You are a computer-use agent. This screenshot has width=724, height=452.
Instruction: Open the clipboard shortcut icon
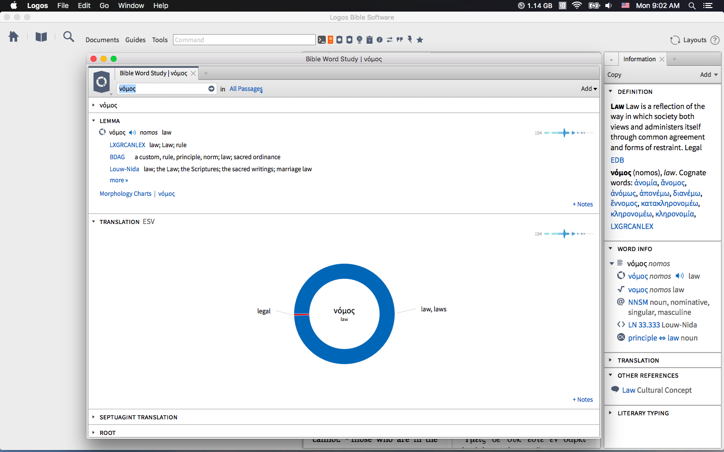point(370,40)
